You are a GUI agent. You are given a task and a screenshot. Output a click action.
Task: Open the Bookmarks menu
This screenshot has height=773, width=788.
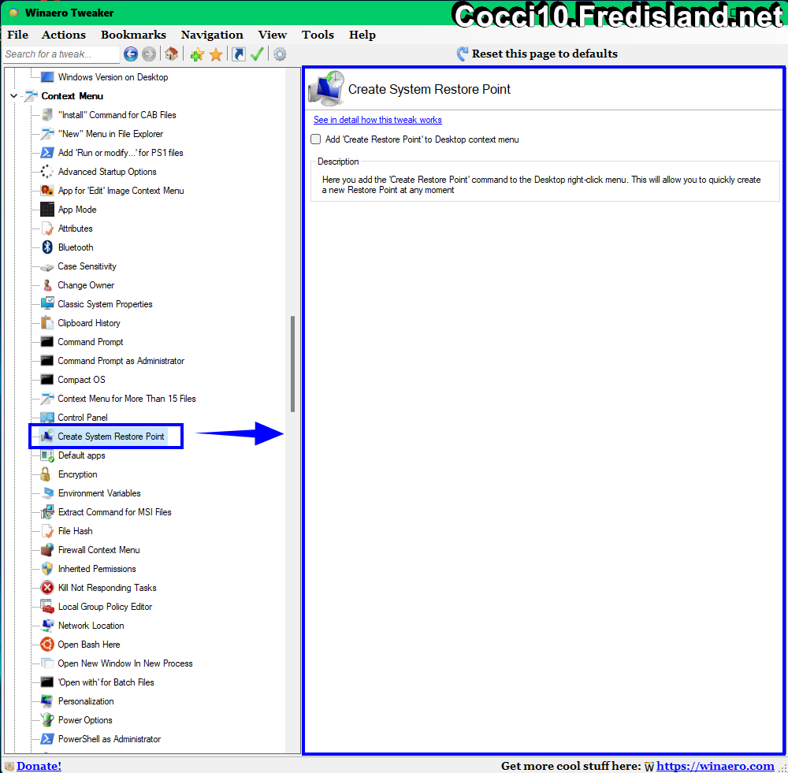133,35
